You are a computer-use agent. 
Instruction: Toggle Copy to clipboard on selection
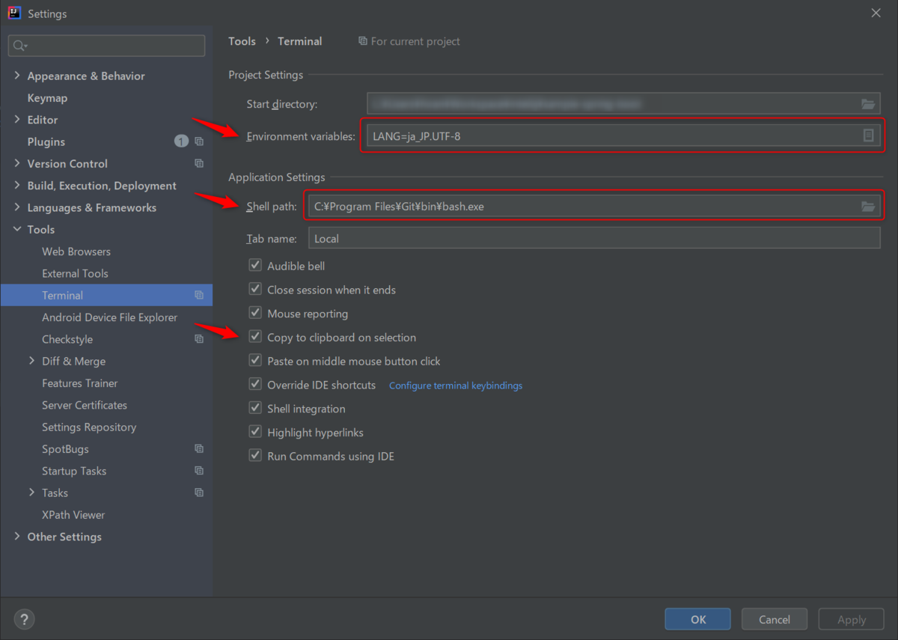tap(255, 337)
